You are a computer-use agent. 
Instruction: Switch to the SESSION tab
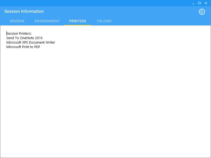[x=17, y=21]
